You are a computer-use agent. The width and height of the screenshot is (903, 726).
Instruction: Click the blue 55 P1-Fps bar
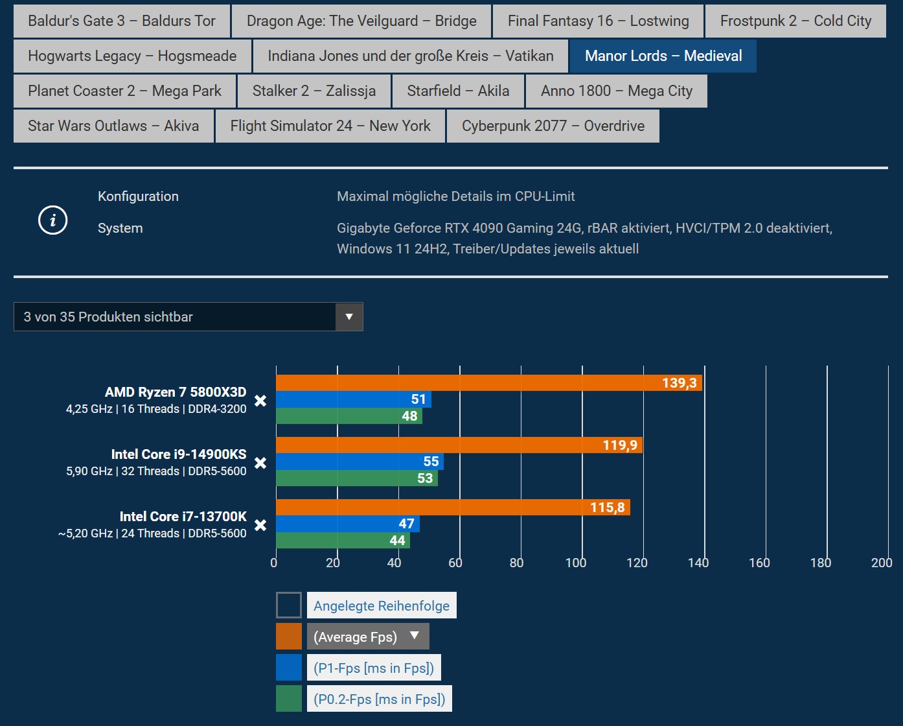[x=360, y=462]
